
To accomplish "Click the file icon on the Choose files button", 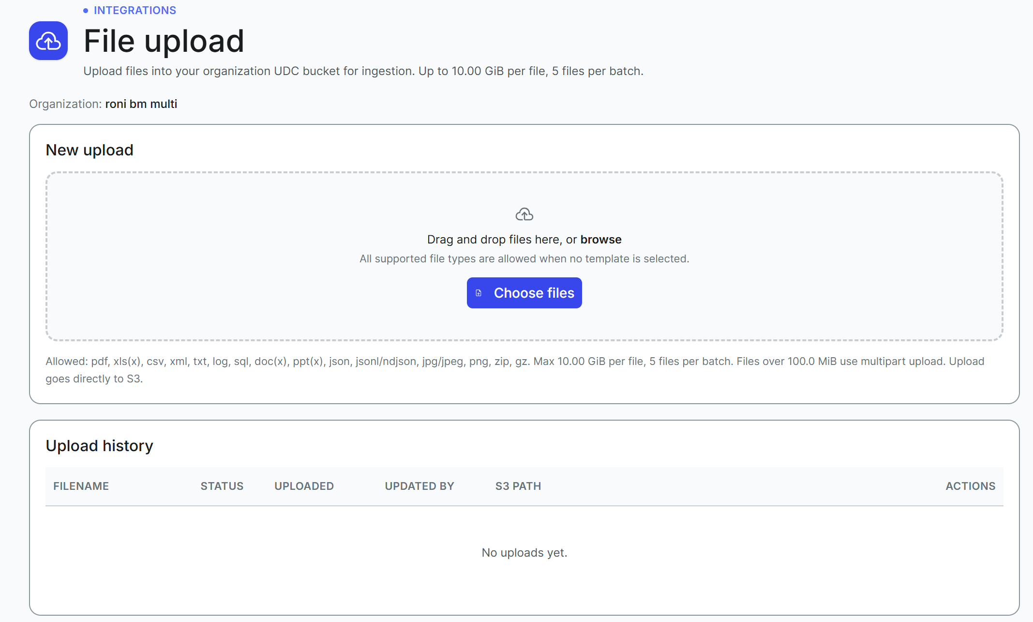I will pyautogui.click(x=479, y=293).
